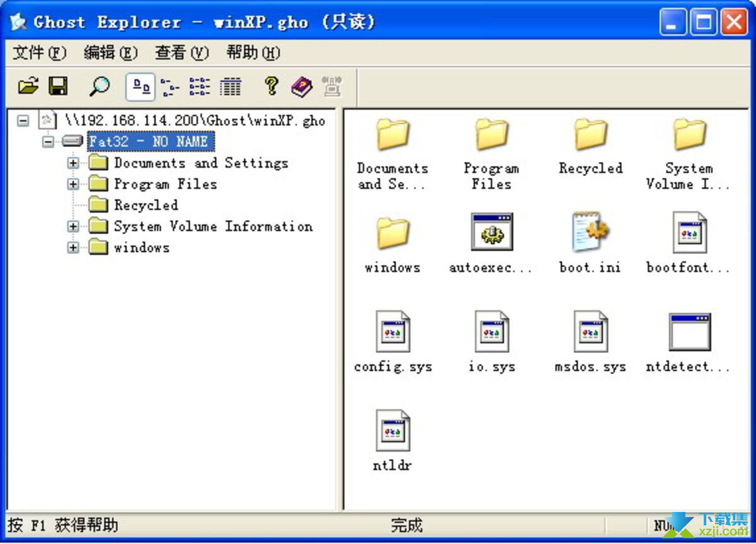Close the Ghost Explorer window
756x544 pixels.
click(x=733, y=23)
